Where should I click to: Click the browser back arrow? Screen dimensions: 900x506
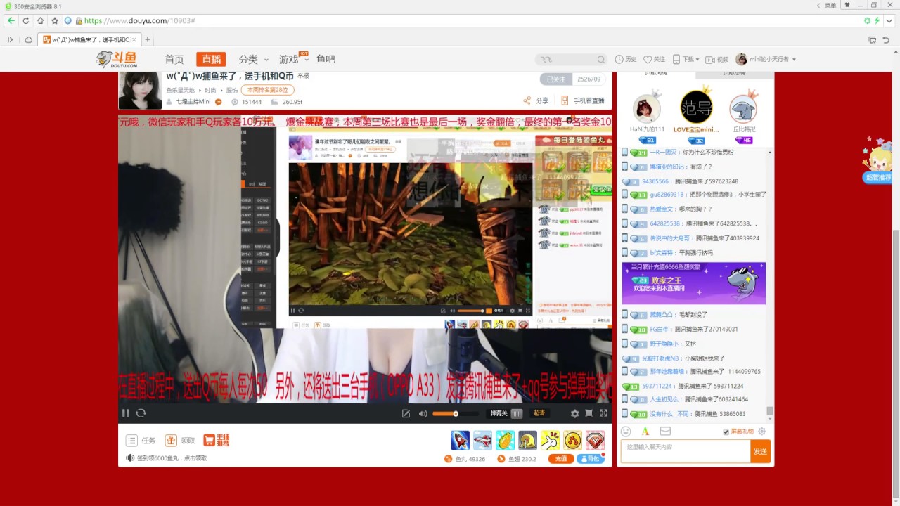pyautogui.click(x=11, y=21)
